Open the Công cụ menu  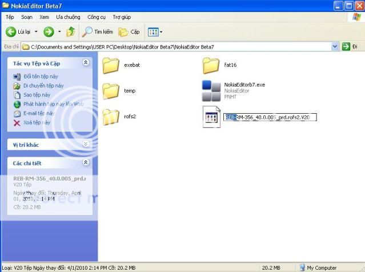97,17
